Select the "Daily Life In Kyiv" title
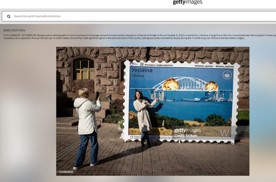 click(x=14, y=30)
